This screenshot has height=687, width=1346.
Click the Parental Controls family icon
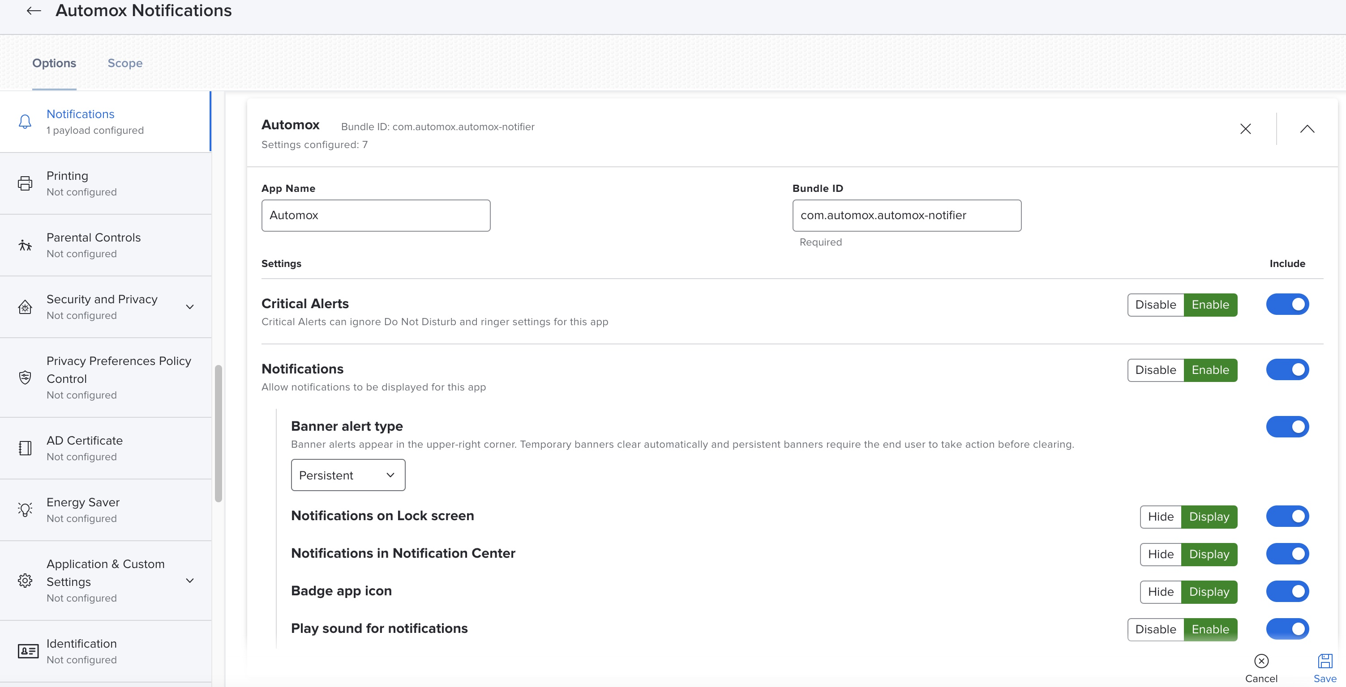click(x=25, y=245)
